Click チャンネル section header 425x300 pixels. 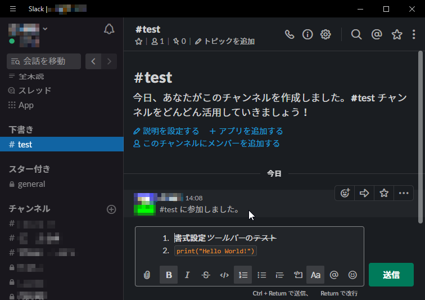click(x=30, y=209)
